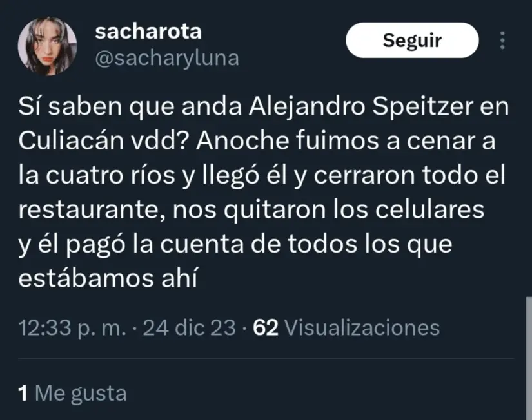Click the name Alejandro Speitzer in the tweet
Image resolution: width=532 pixels, height=420 pixels.
point(361,106)
